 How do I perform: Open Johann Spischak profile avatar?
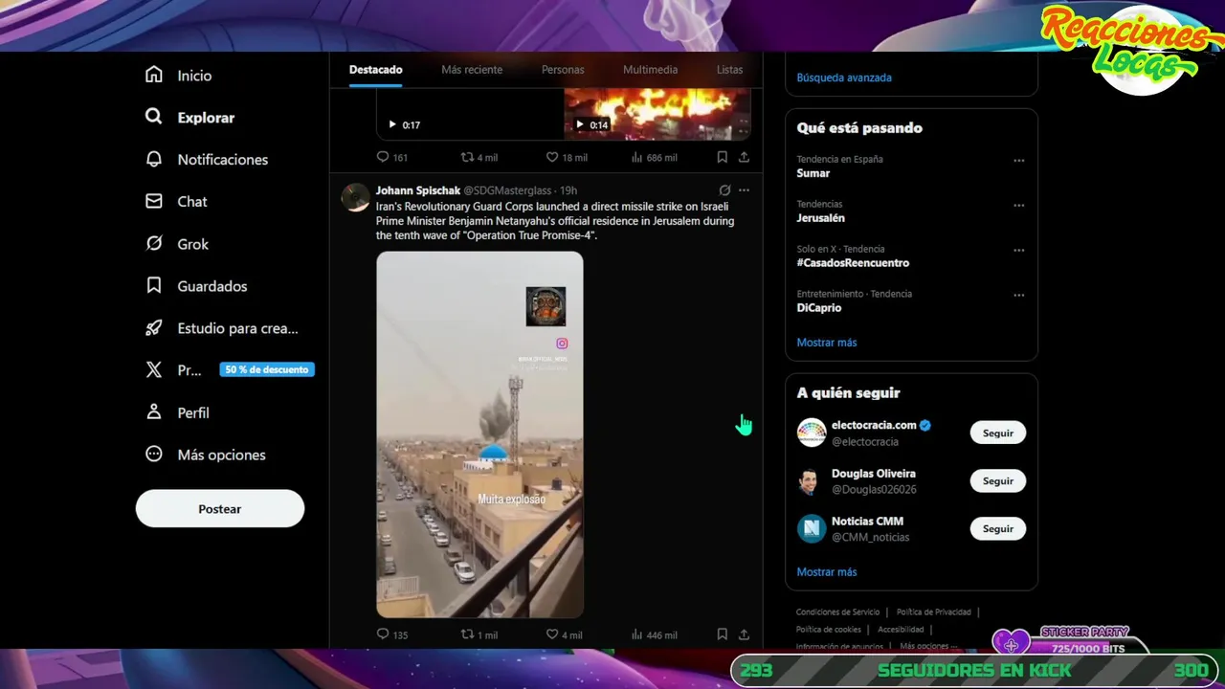[x=356, y=197]
